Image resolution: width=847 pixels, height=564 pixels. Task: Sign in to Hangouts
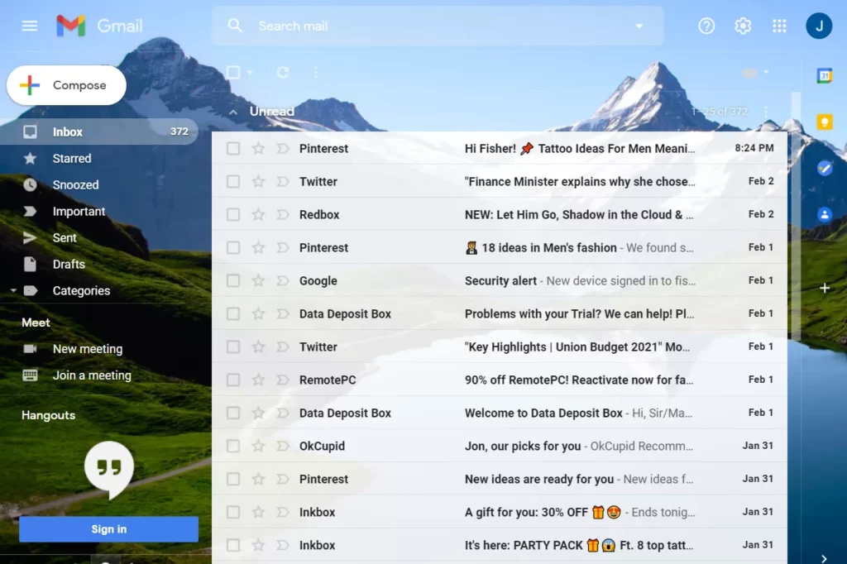click(x=107, y=529)
